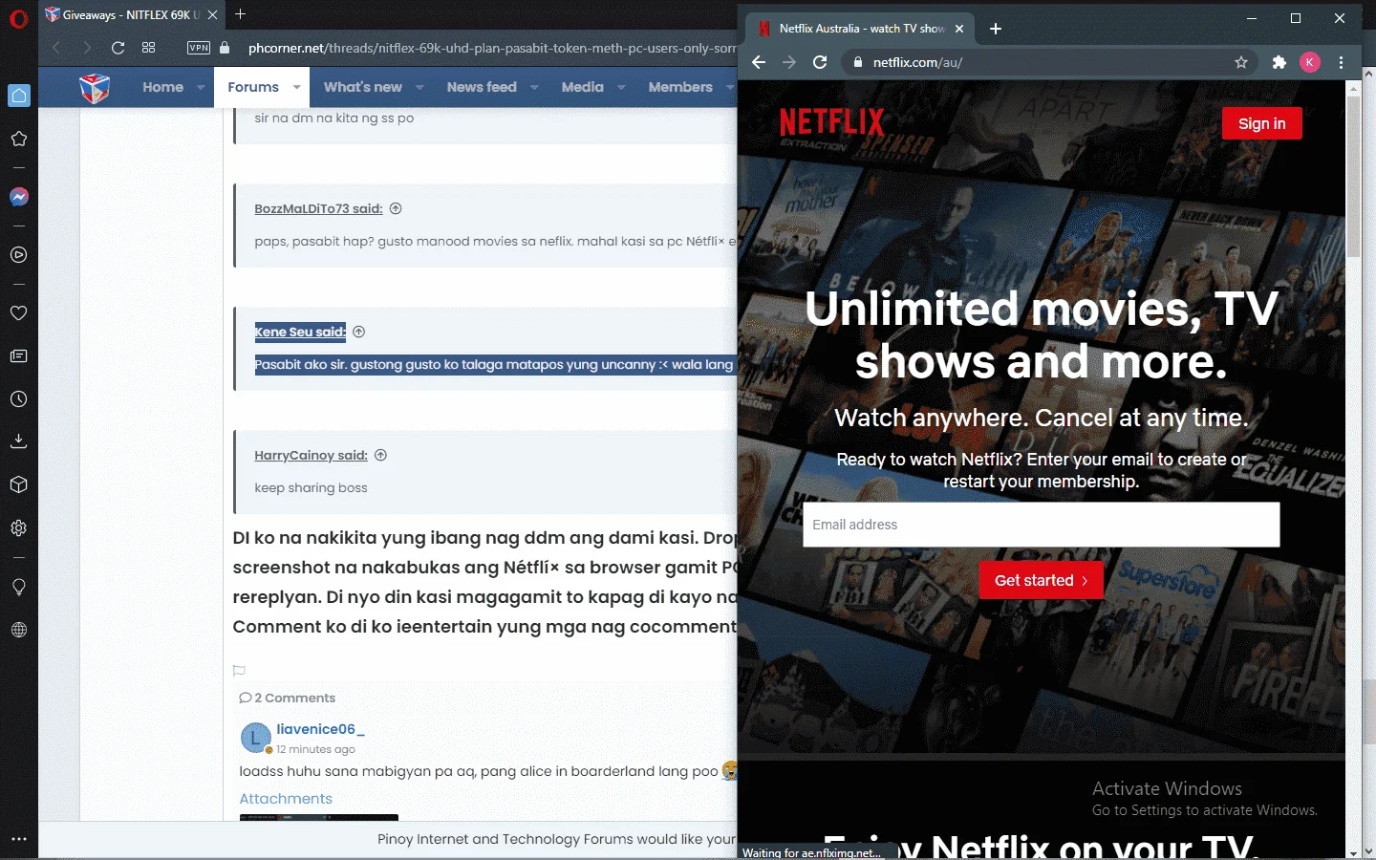The width and height of the screenshot is (1376, 860).
Task: Open Settings gear in Opera sidebar
Action: click(19, 527)
